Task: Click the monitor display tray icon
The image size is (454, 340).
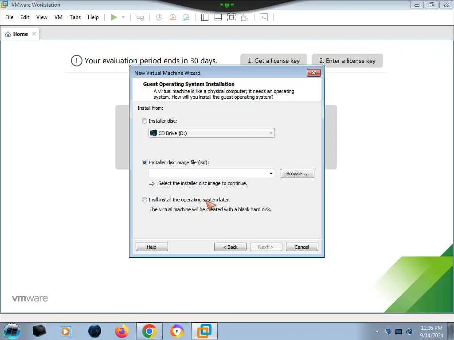Action: [x=399, y=332]
